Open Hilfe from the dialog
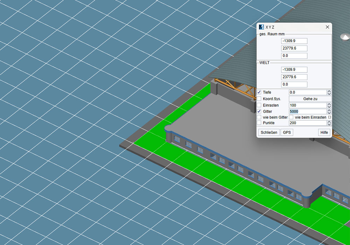This screenshot has width=350, height=245. pyautogui.click(x=324, y=132)
